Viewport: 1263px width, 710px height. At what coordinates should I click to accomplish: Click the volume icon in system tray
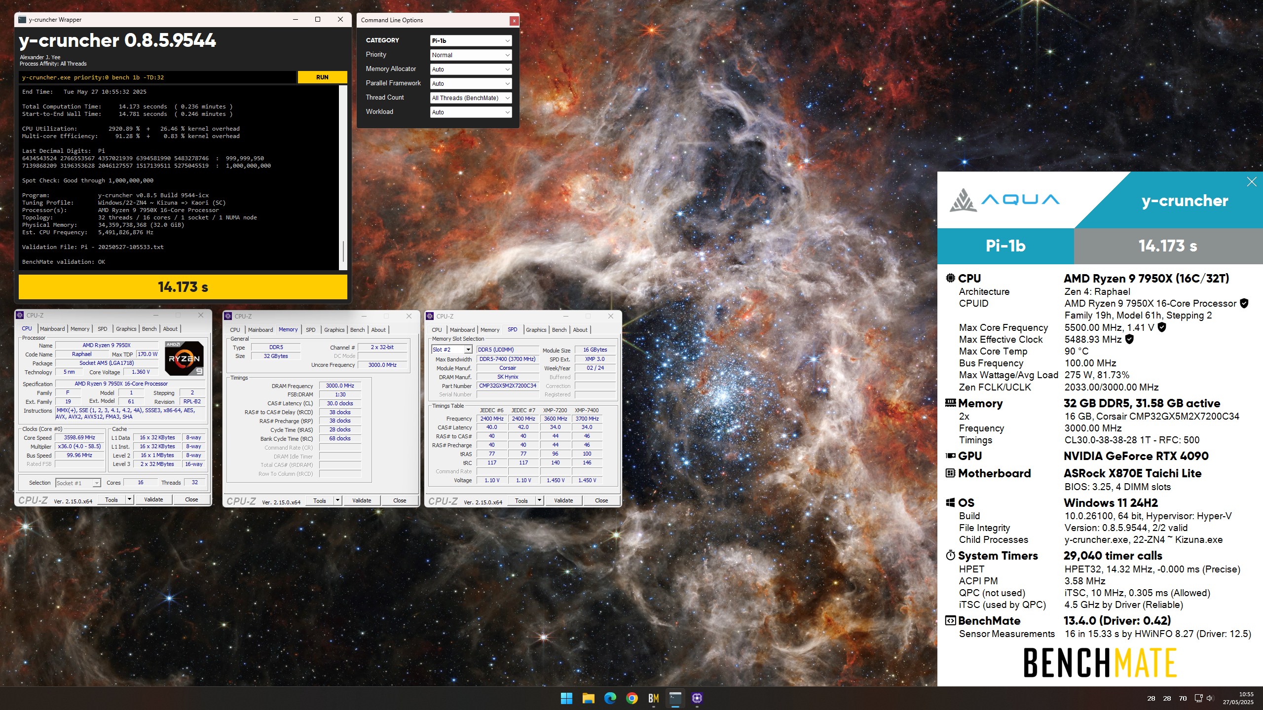pyautogui.click(x=1210, y=698)
